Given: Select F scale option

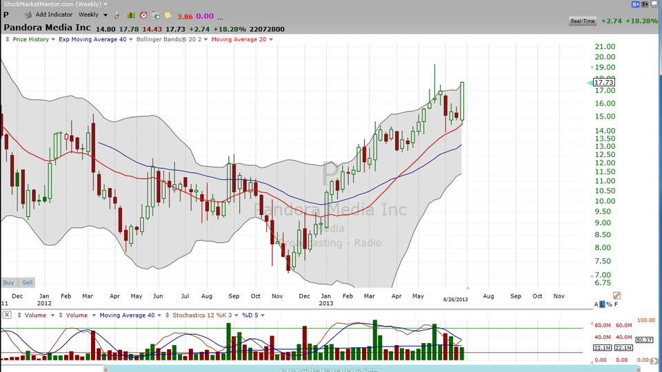Looking at the screenshot, I should tap(616, 304).
